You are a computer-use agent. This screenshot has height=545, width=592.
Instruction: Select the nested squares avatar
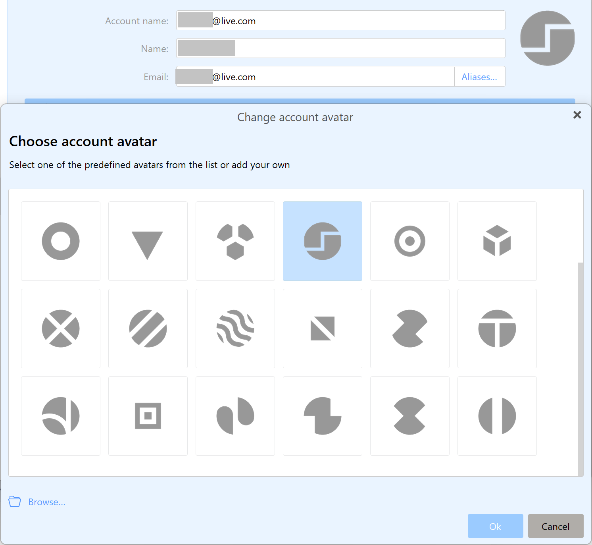[148, 416]
